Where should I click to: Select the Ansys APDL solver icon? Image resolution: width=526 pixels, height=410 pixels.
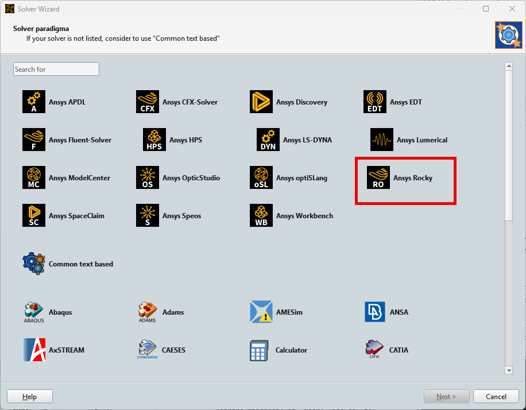[x=34, y=102]
